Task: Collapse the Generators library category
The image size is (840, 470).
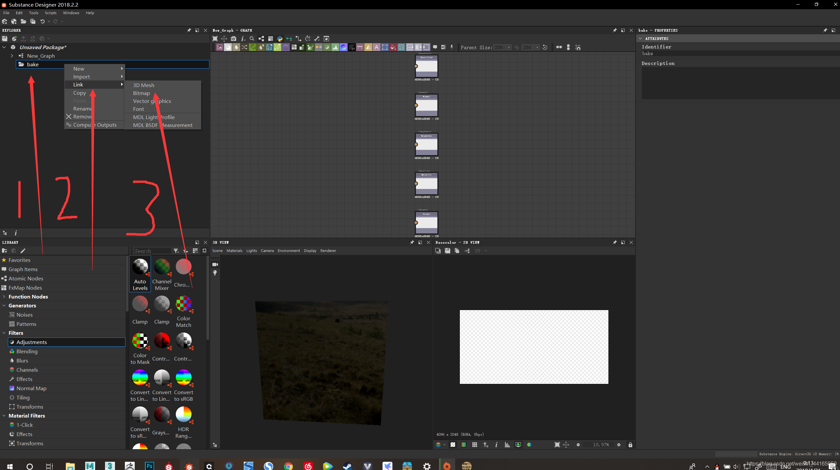Action: (4, 306)
